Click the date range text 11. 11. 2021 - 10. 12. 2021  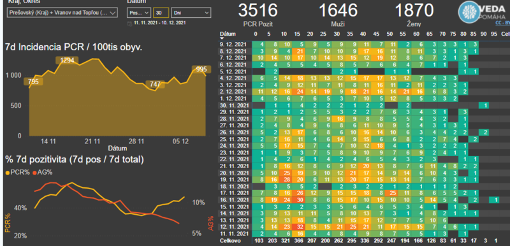click(x=160, y=23)
